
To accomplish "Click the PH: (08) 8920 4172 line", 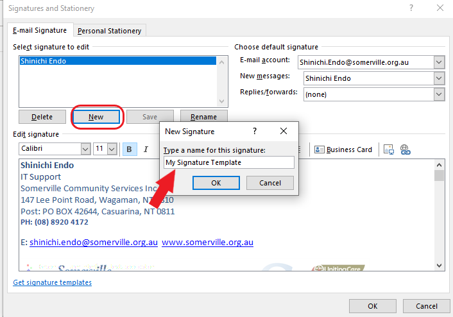I will tap(55, 222).
